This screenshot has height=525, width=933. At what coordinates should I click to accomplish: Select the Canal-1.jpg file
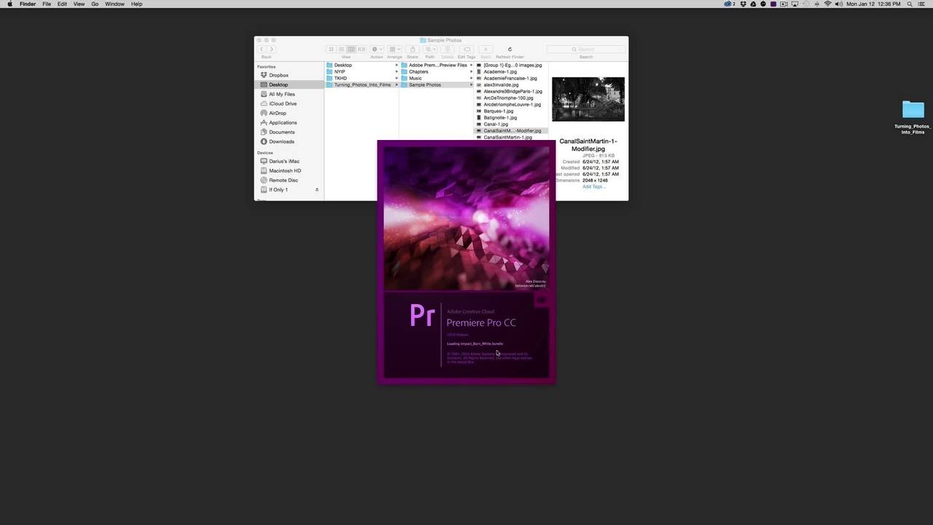coord(512,124)
